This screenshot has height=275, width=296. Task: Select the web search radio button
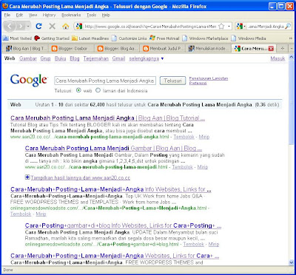[x=78, y=90]
